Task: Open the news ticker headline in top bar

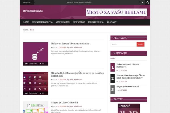Action: [x=79, y=2]
